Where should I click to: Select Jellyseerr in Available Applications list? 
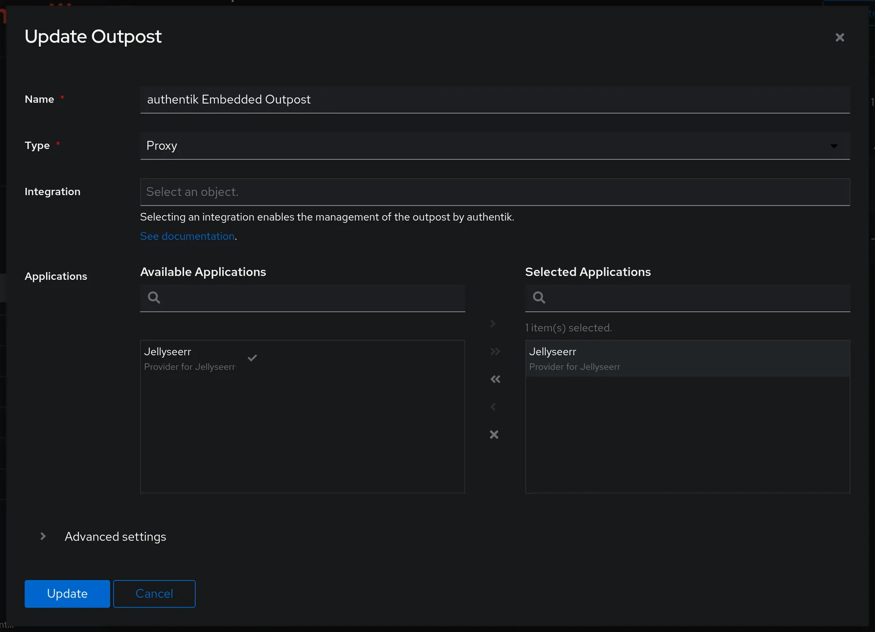[302, 358]
